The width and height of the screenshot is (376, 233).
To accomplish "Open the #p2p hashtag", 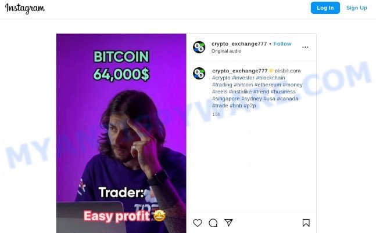I will click(250, 105).
